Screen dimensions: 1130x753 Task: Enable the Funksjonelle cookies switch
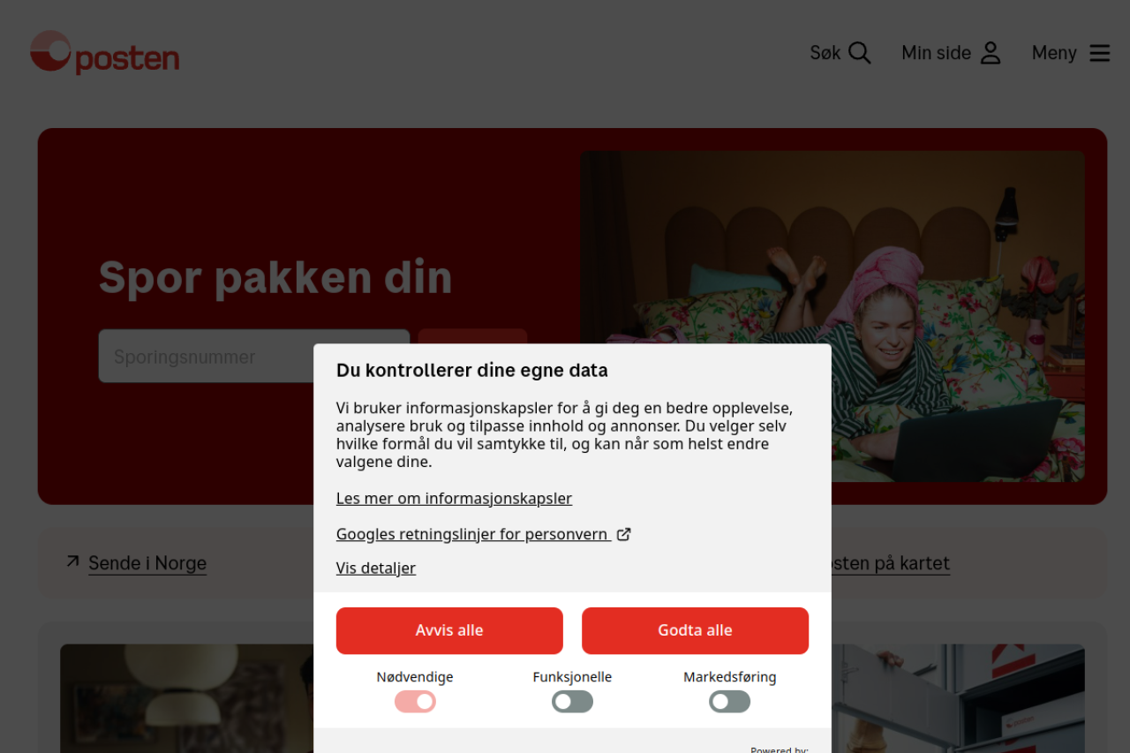pyautogui.click(x=572, y=702)
